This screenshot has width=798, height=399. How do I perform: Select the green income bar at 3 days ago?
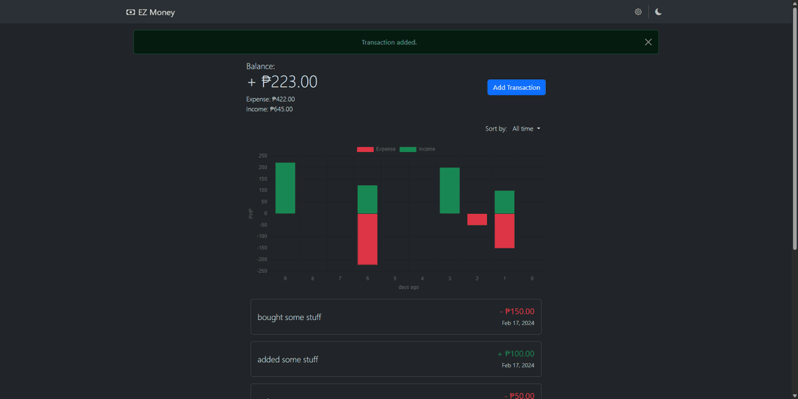[x=449, y=190]
